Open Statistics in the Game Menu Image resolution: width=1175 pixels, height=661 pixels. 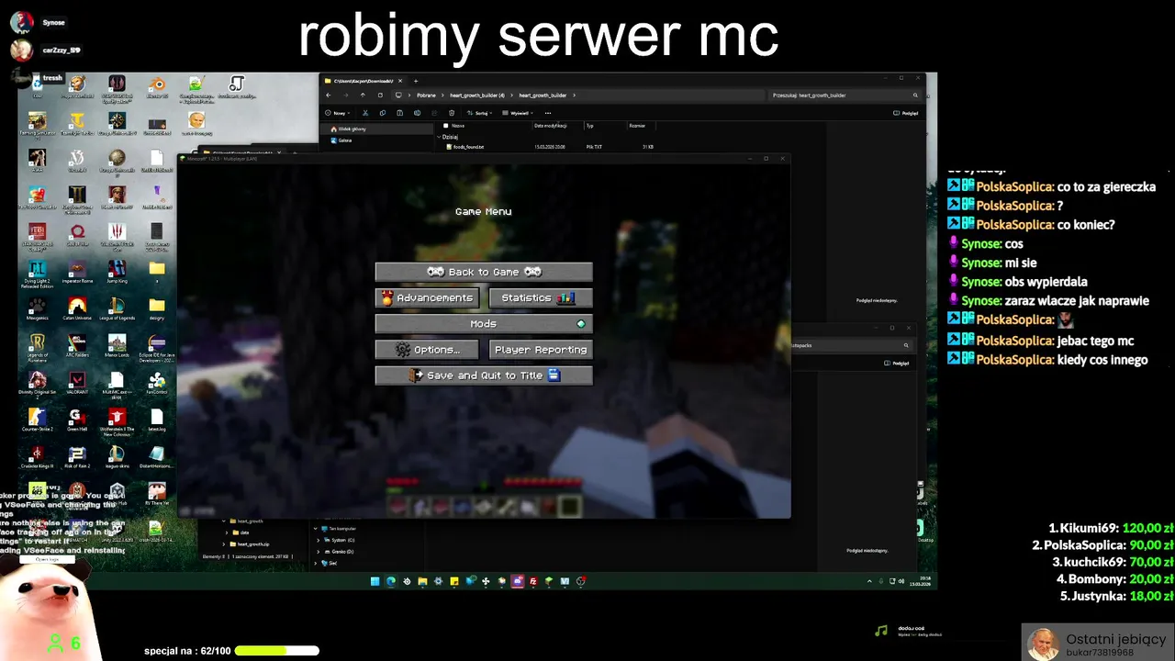click(x=541, y=297)
